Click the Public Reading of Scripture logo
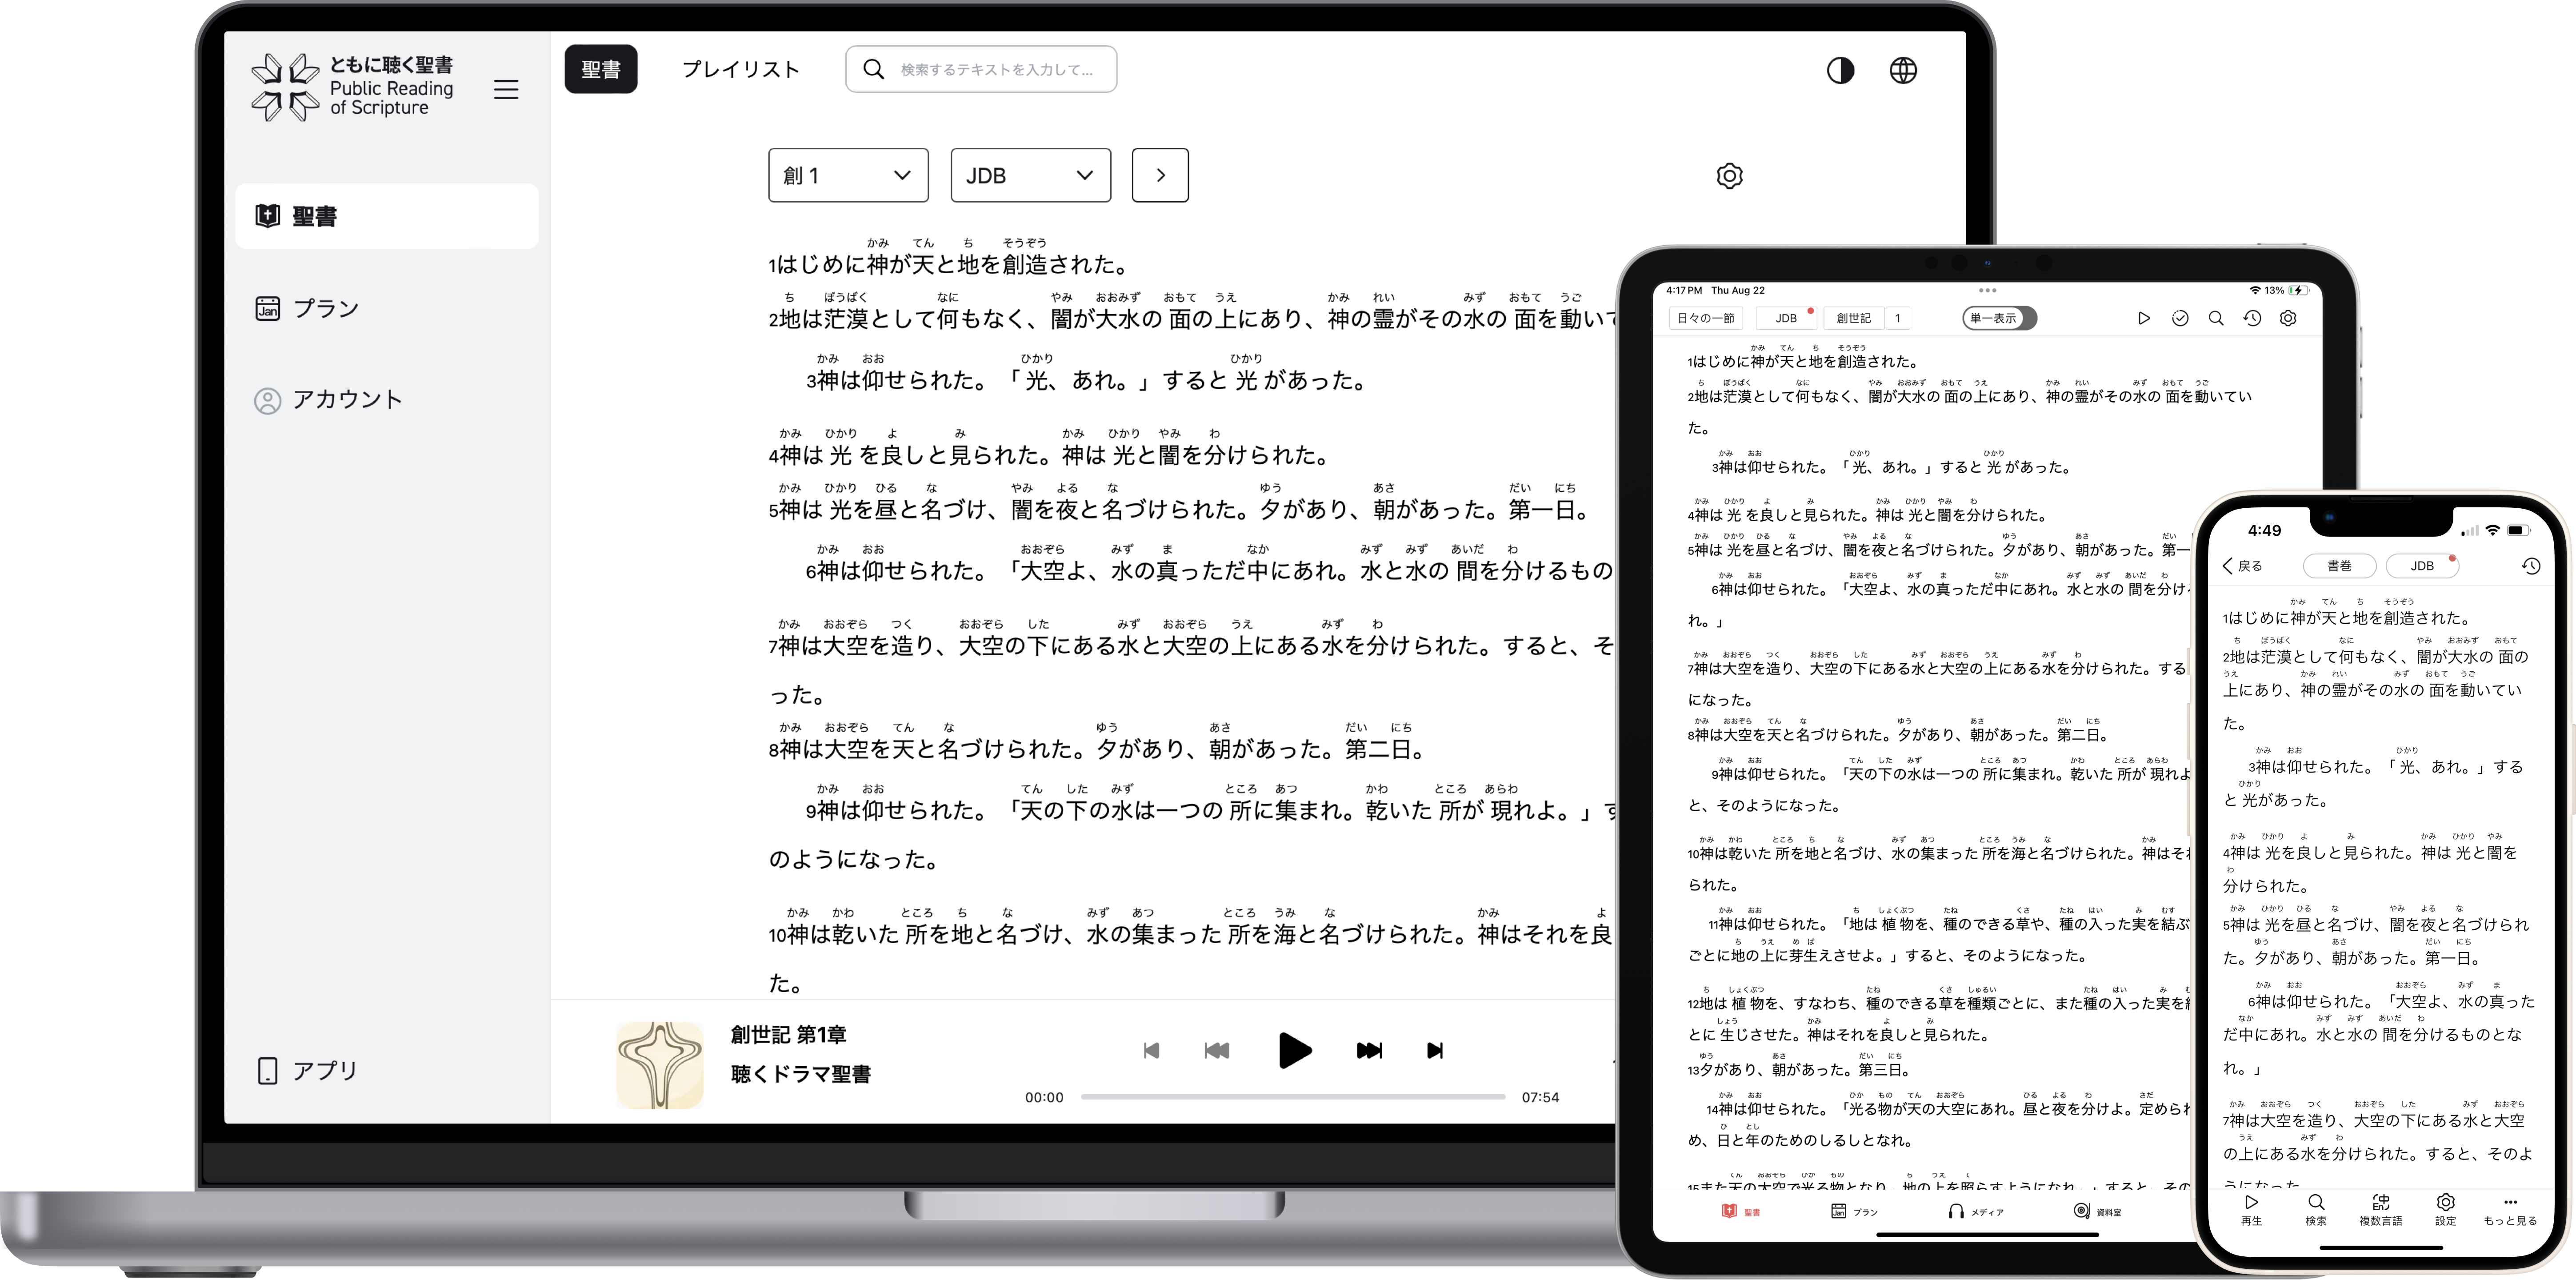The height and width of the screenshot is (1287, 2576). [x=352, y=87]
